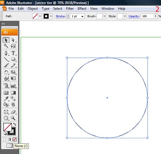Select the Pen tool
This screenshot has width=161, height=154.
tap(6, 53)
